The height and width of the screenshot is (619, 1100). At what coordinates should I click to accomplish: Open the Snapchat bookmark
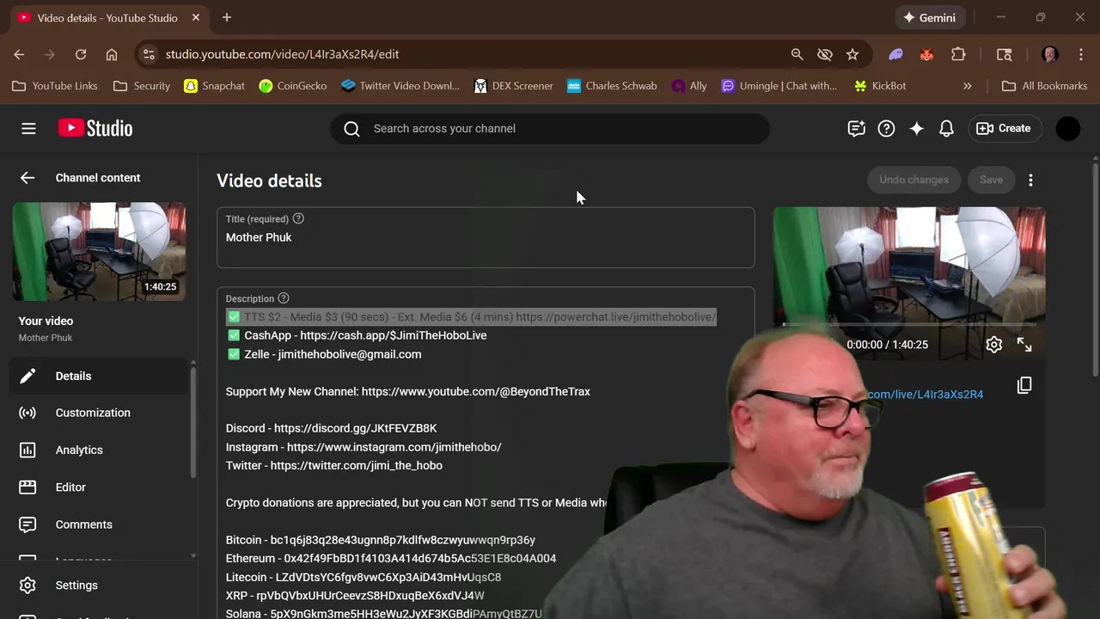point(215,86)
